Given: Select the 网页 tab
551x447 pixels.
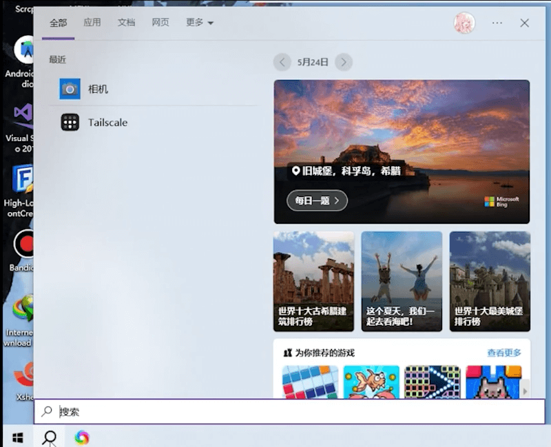Looking at the screenshot, I should (x=160, y=23).
